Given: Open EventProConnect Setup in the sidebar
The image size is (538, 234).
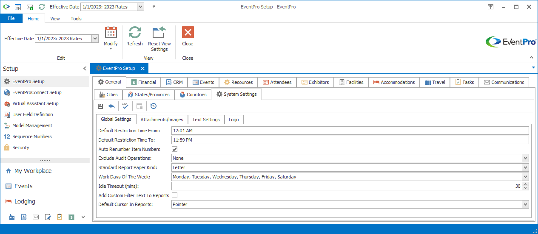Looking at the screenshot, I should click(x=45, y=92).
